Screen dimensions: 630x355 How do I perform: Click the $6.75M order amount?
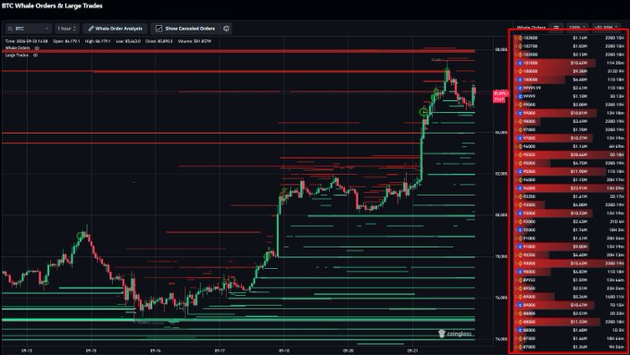click(x=580, y=164)
